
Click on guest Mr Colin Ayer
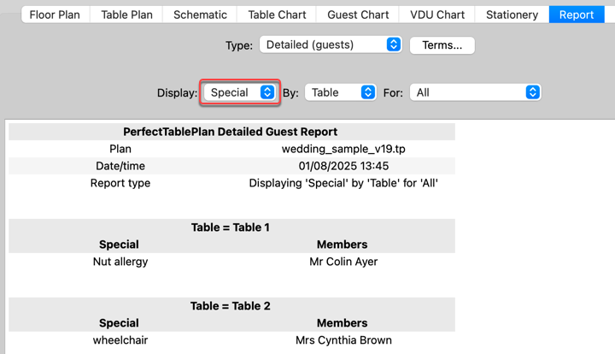coord(343,262)
